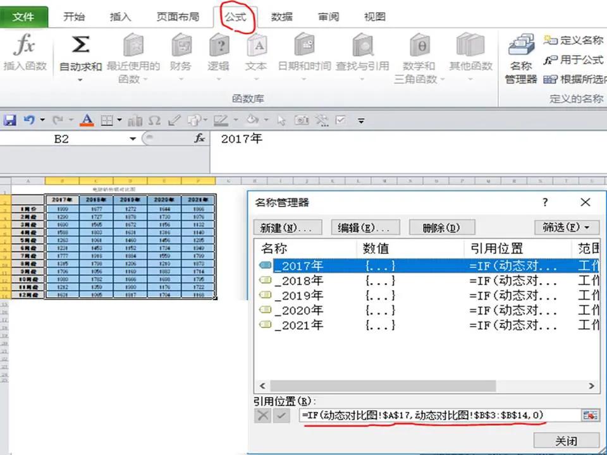Open the Financial (财务) functions icon

click(x=181, y=45)
